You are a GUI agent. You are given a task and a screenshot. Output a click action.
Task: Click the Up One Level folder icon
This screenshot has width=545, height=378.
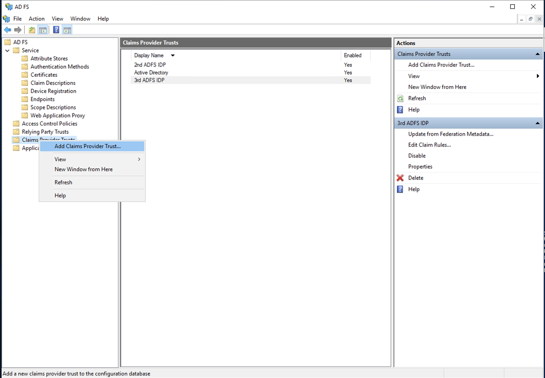[x=32, y=30]
